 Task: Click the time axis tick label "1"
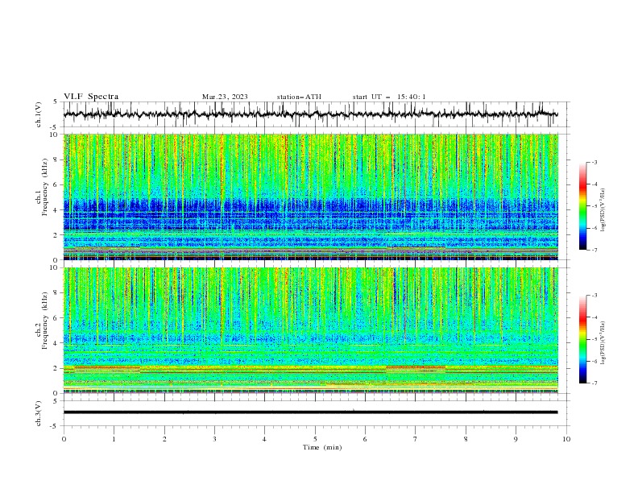[x=114, y=439]
